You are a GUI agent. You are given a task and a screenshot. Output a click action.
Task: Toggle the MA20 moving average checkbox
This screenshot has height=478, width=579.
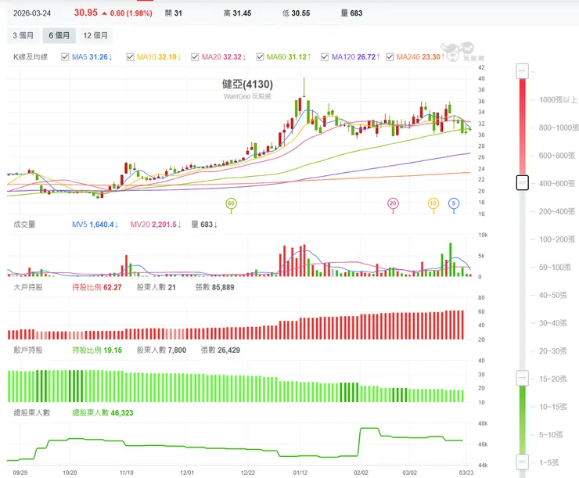(x=195, y=57)
